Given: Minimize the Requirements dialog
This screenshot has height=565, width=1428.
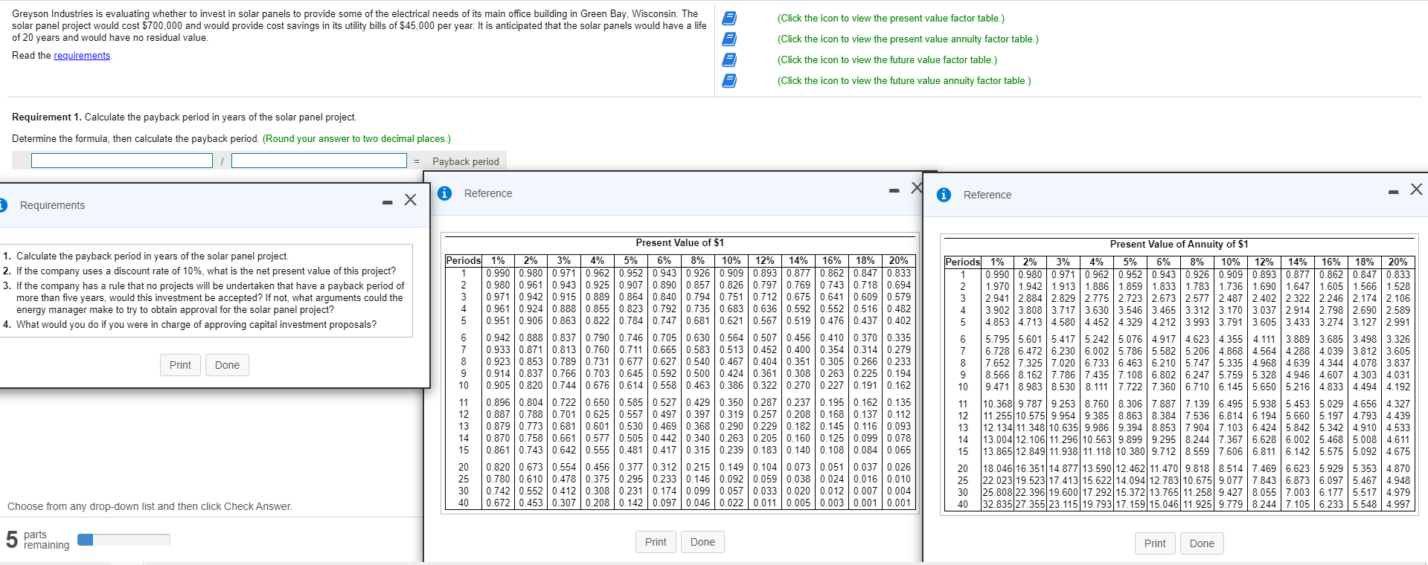Looking at the screenshot, I should coord(387,202).
